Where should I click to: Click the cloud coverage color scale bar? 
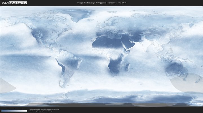14,111
